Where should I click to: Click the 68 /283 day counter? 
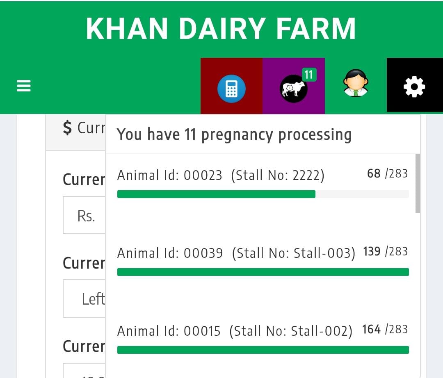click(387, 173)
